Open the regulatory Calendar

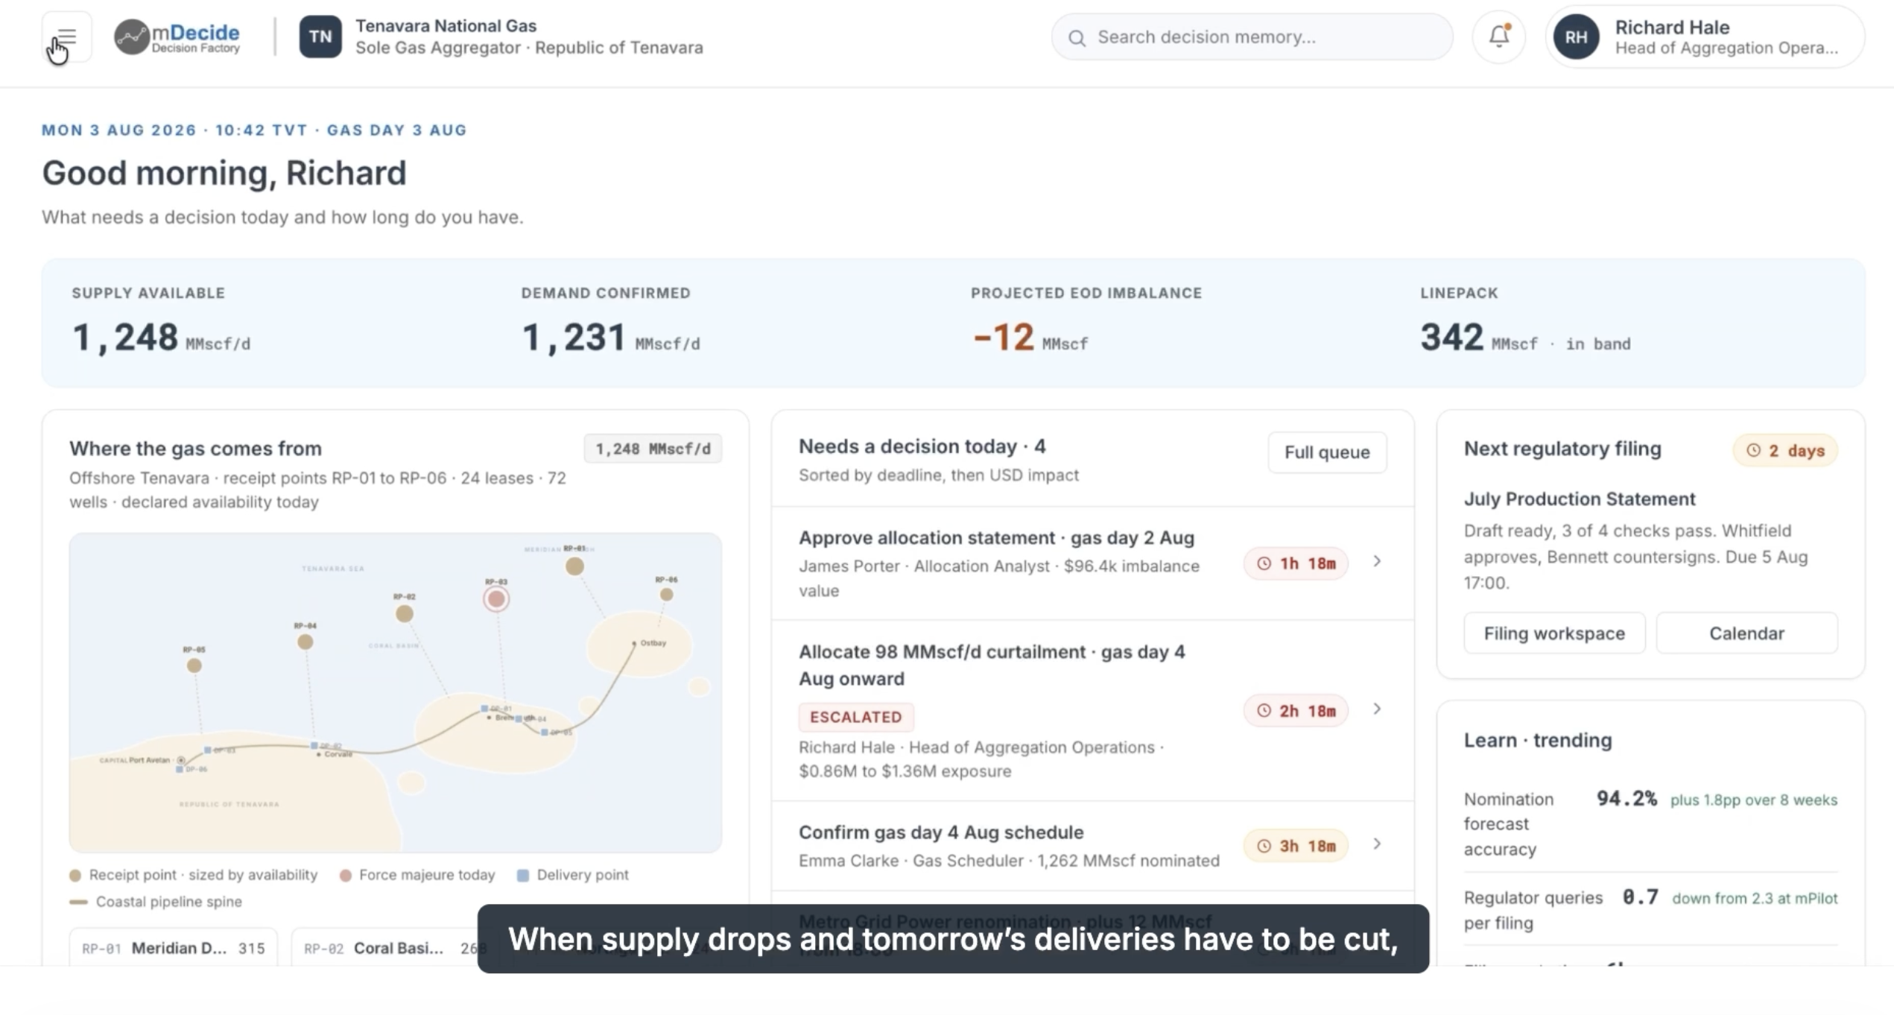tap(1746, 633)
